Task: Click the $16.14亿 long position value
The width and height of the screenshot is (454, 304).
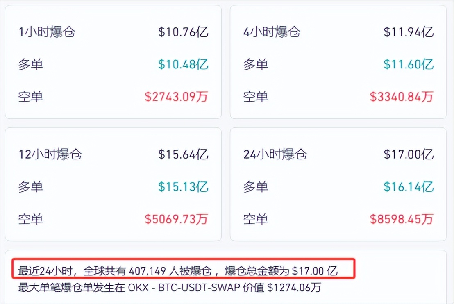Action: point(409,187)
